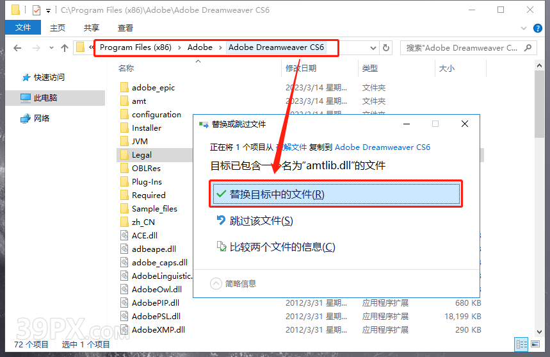
Task: Select the adobe_caps.dll file icon
Action: tap(124, 262)
